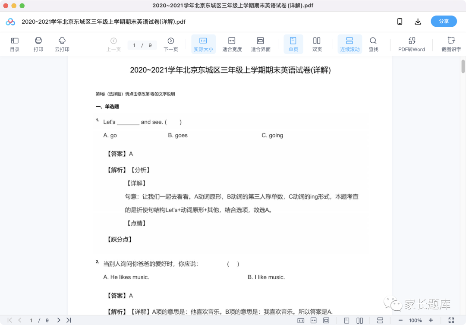
Task: Click option 'B. goes'
Action: click(x=178, y=135)
